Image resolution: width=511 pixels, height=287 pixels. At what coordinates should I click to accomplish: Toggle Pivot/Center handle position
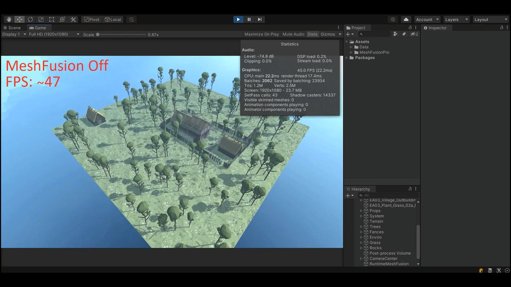[x=92, y=20]
